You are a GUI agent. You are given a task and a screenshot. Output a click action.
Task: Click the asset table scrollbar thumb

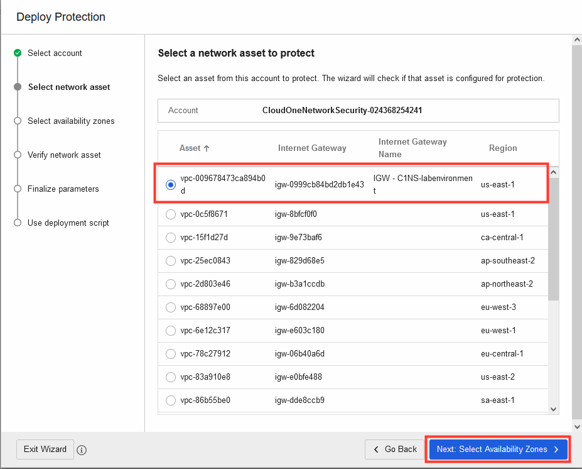(x=553, y=240)
